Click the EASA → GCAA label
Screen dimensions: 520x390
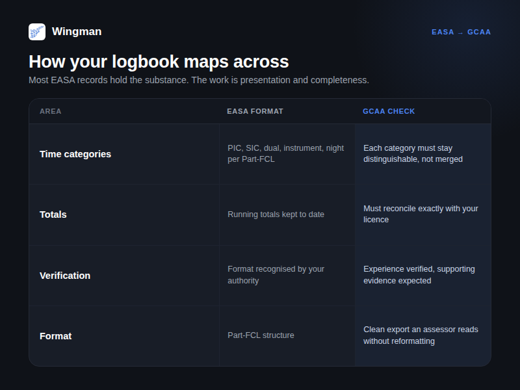461,32
